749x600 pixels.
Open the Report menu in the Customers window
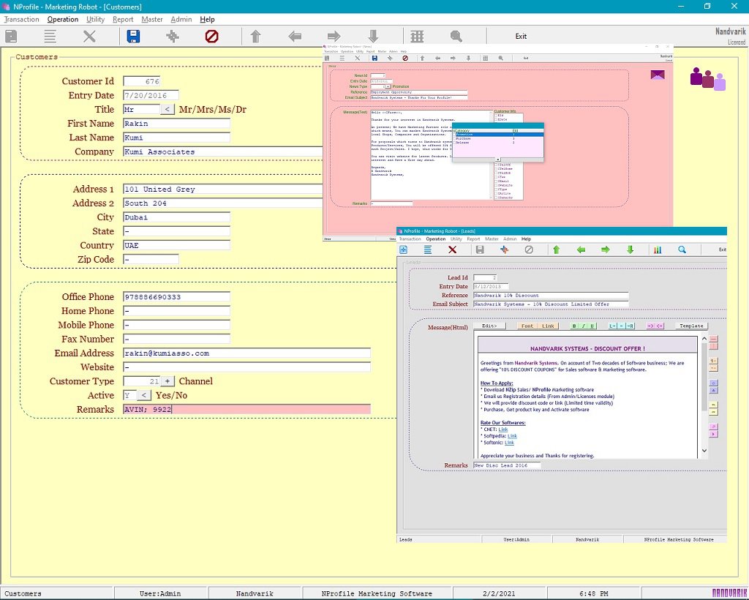(123, 20)
